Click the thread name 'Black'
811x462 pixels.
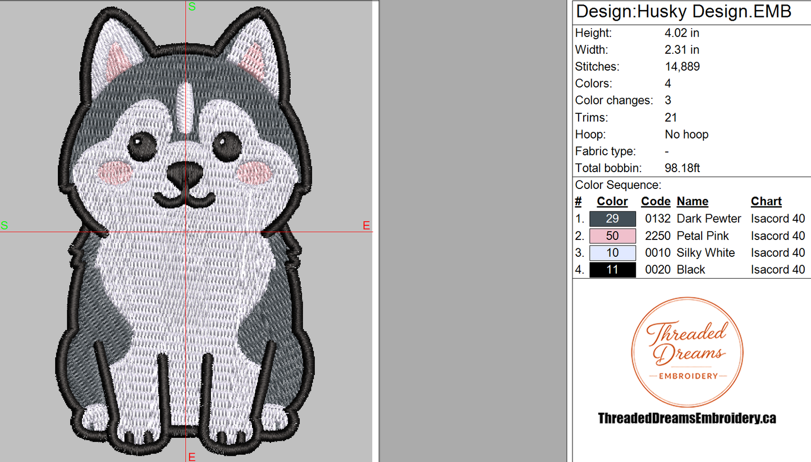coord(691,270)
